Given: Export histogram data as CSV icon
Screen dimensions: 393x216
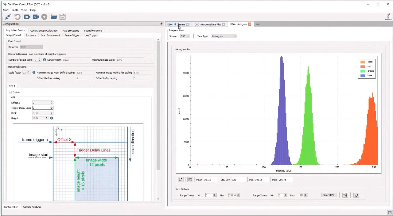Looking at the screenshot, I should click(181, 180).
